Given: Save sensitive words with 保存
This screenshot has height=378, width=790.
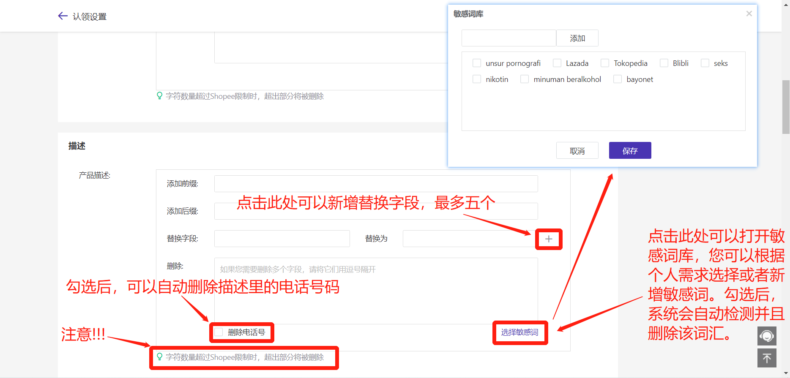Looking at the screenshot, I should coord(630,150).
